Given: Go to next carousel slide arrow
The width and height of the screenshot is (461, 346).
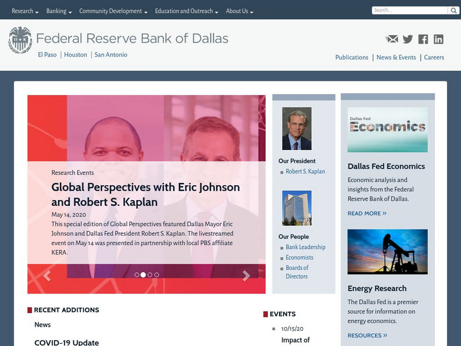Looking at the screenshot, I should (x=246, y=276).
